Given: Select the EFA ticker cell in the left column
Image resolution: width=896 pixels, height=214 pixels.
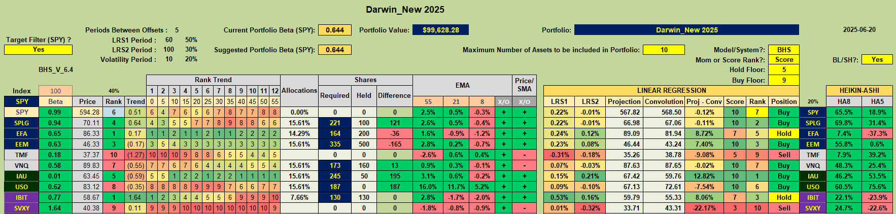Looking at the screenshot, I should 22,133.
